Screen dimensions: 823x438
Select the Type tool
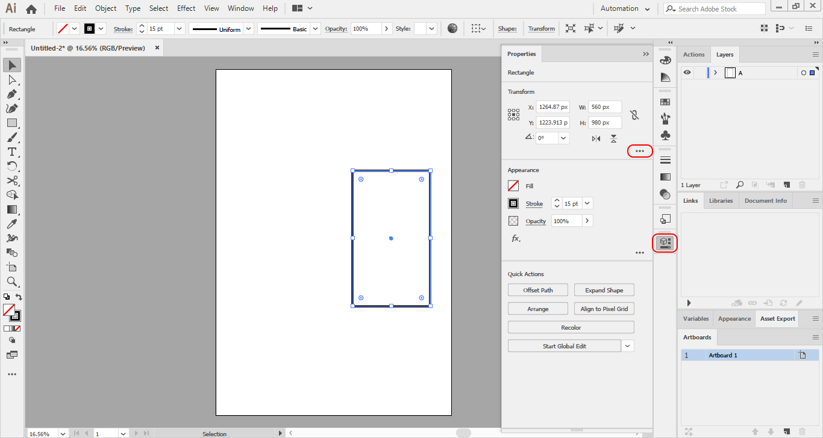12,152
